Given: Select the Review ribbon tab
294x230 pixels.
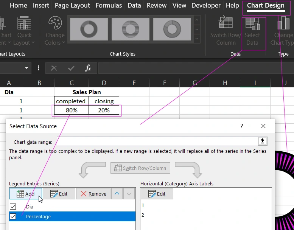Looking at the screenshot, I should tap(157, 5).
